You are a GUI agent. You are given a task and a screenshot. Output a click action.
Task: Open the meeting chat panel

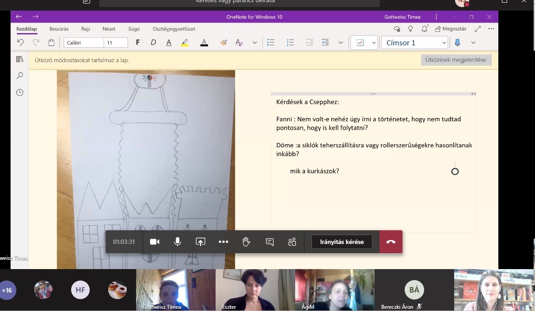point(269,242)
